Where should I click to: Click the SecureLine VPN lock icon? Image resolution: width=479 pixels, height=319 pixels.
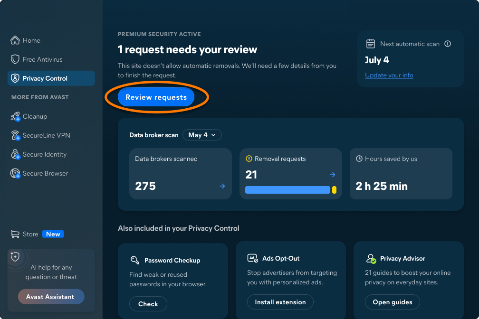click(x=15, y=135)
